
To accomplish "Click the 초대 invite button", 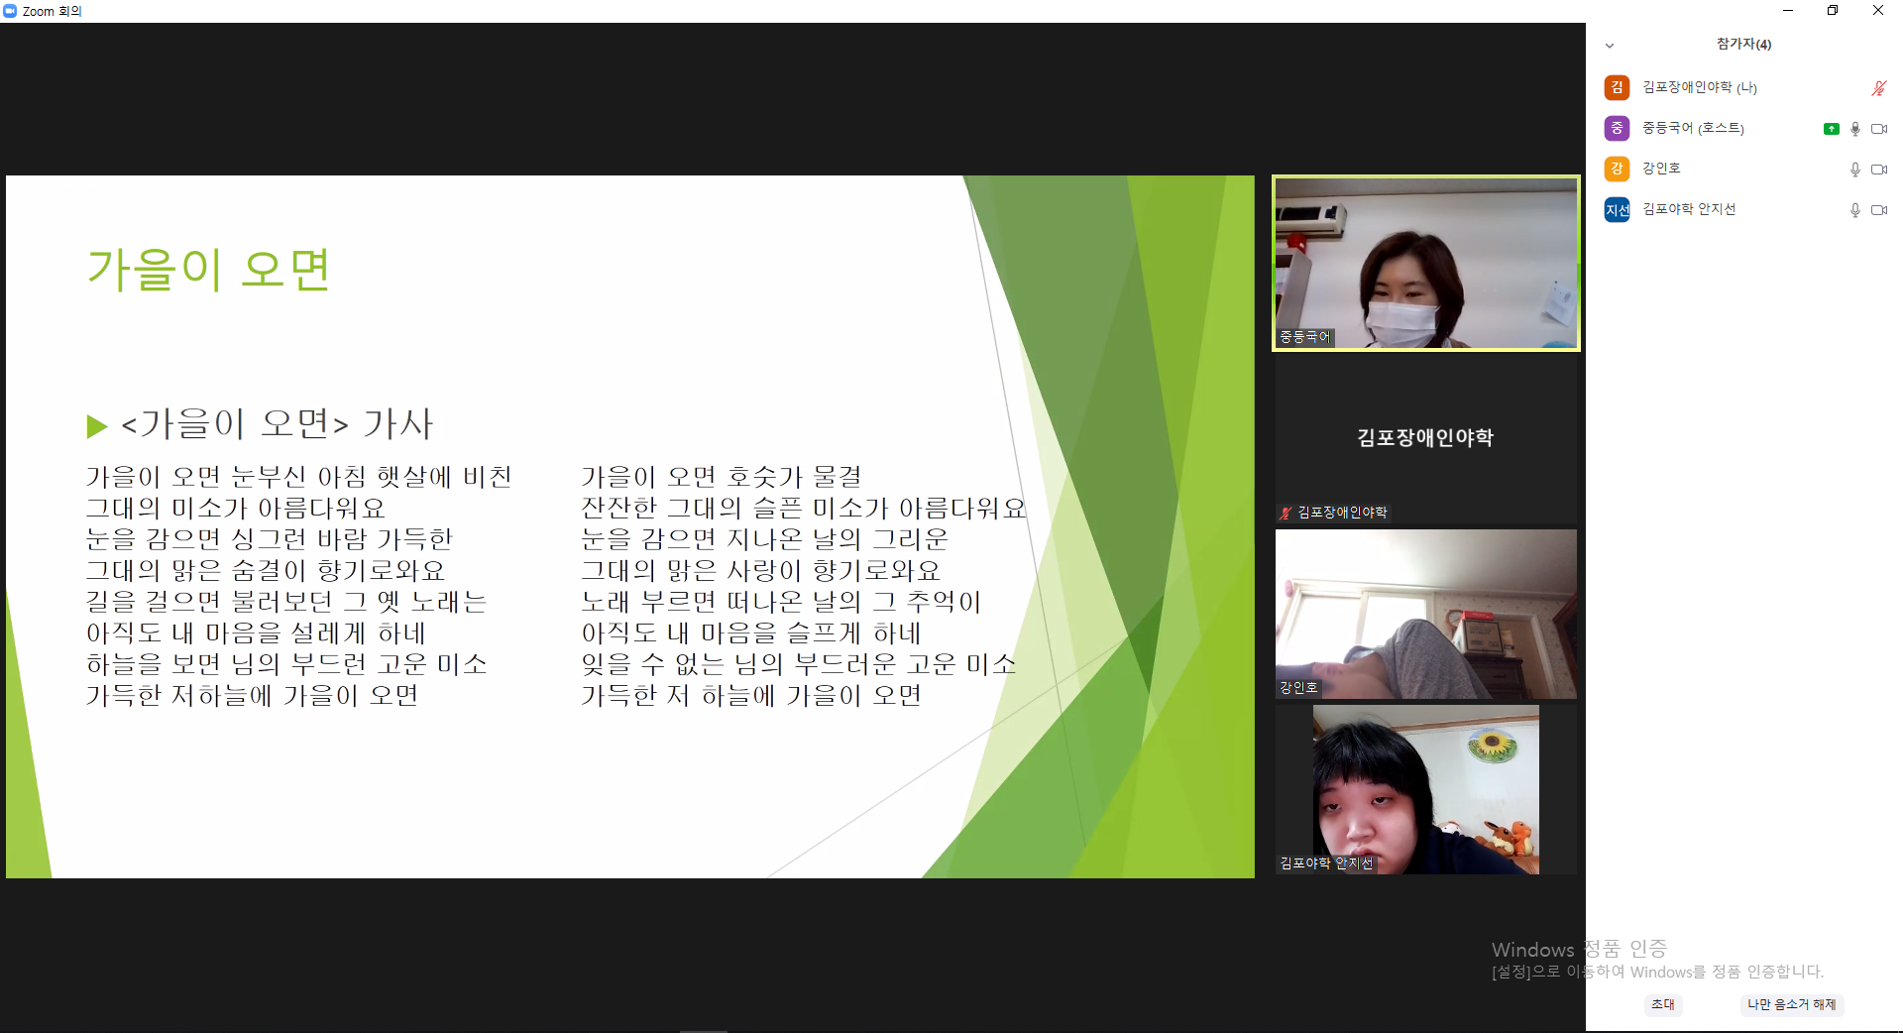I will coord(1663,1004).
